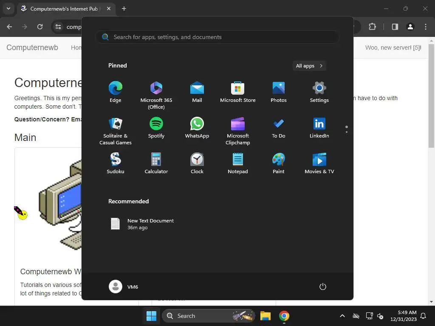Open a new Chrome tab
435x326 pixels.
point(124,8)
